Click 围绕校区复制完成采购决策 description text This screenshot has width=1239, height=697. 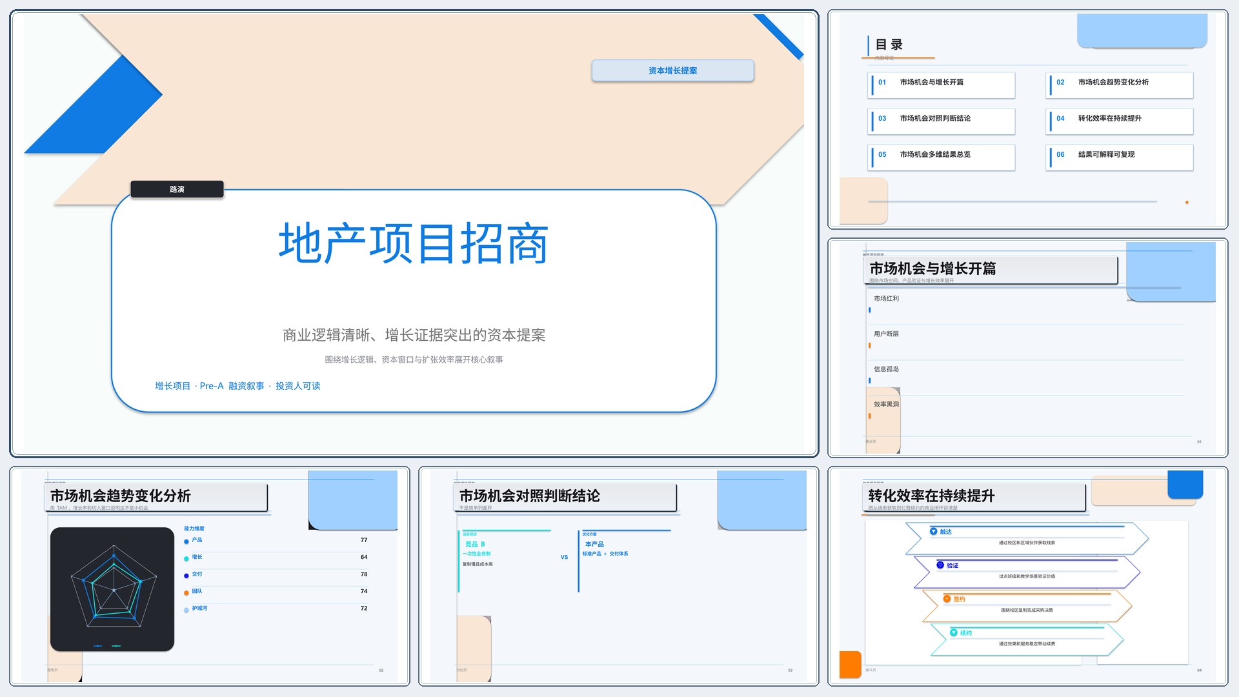pyautogui.click(x=1027, y=610)
